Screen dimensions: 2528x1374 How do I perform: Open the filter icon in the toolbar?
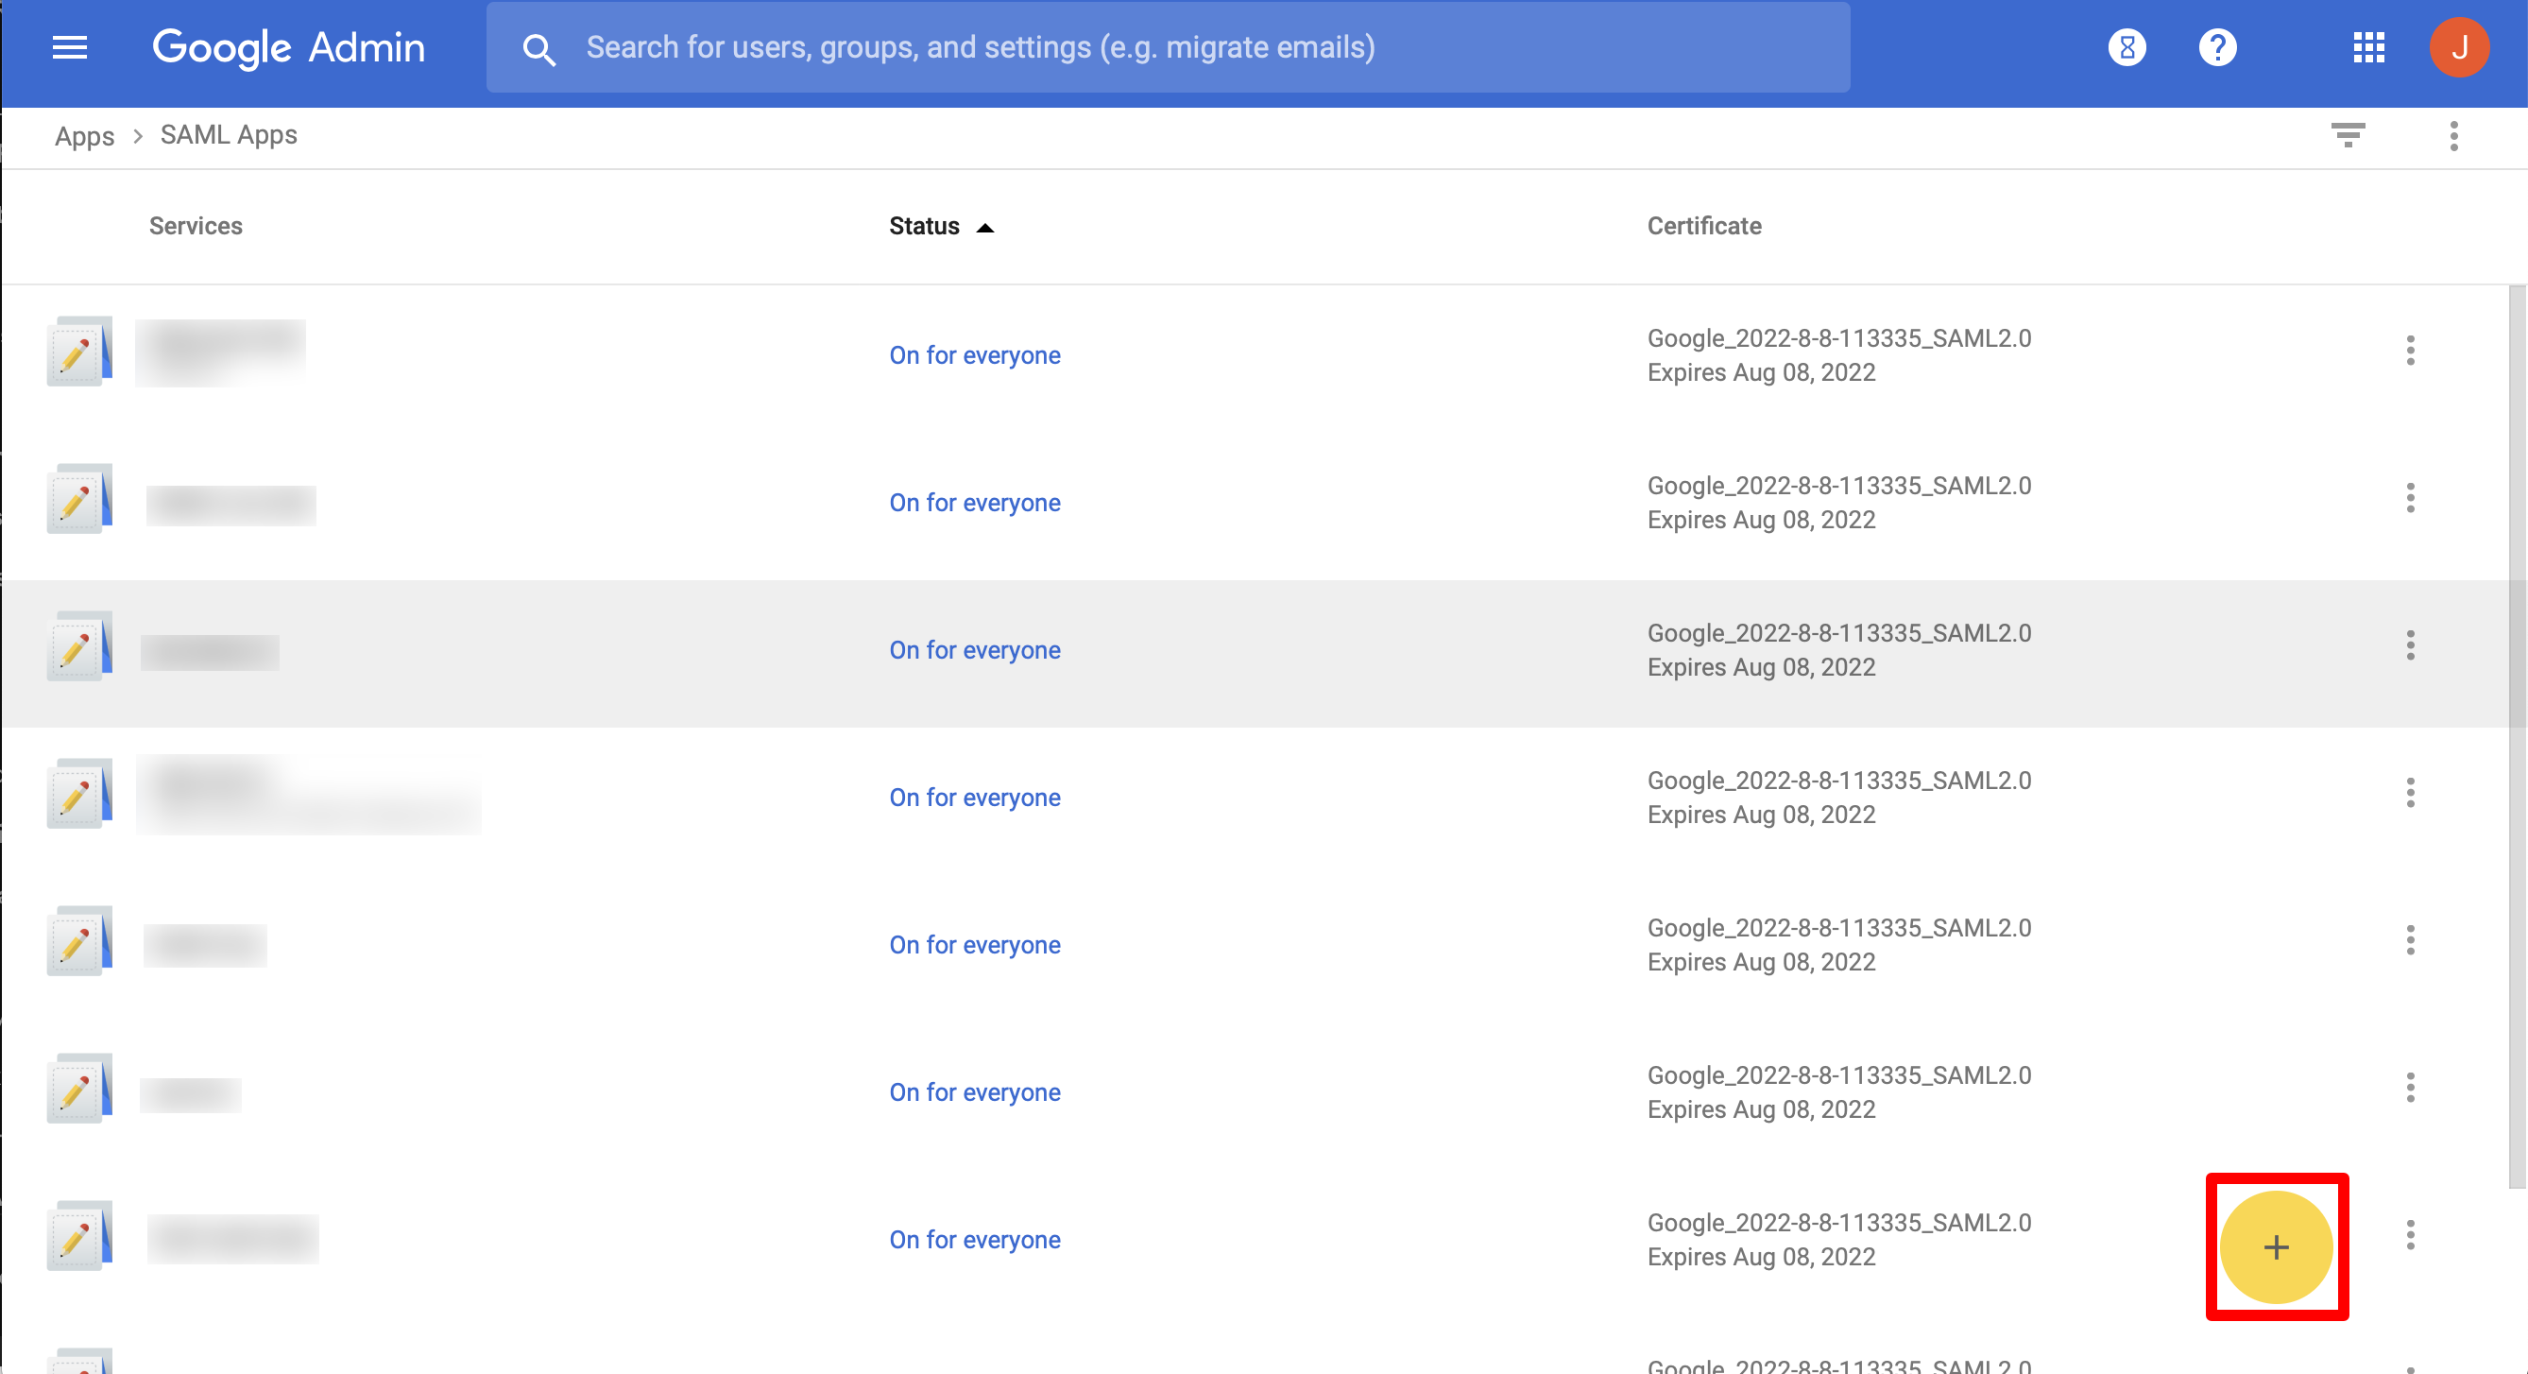coord(2348,135)
